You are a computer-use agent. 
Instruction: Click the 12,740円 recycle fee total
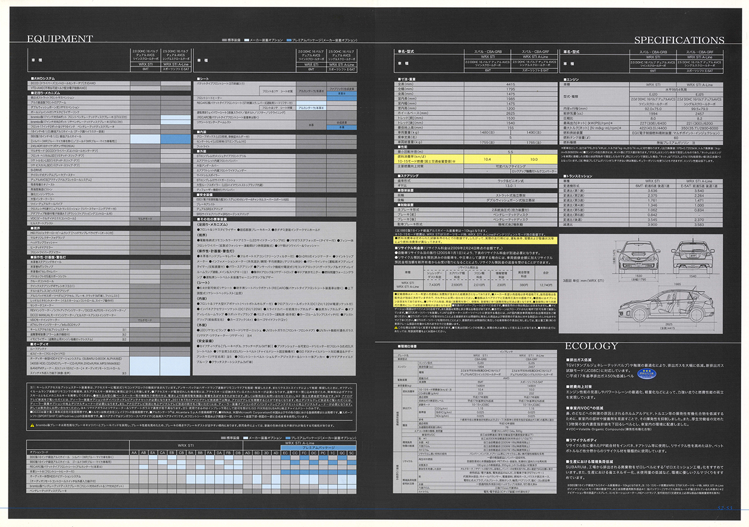coord(546,285)
